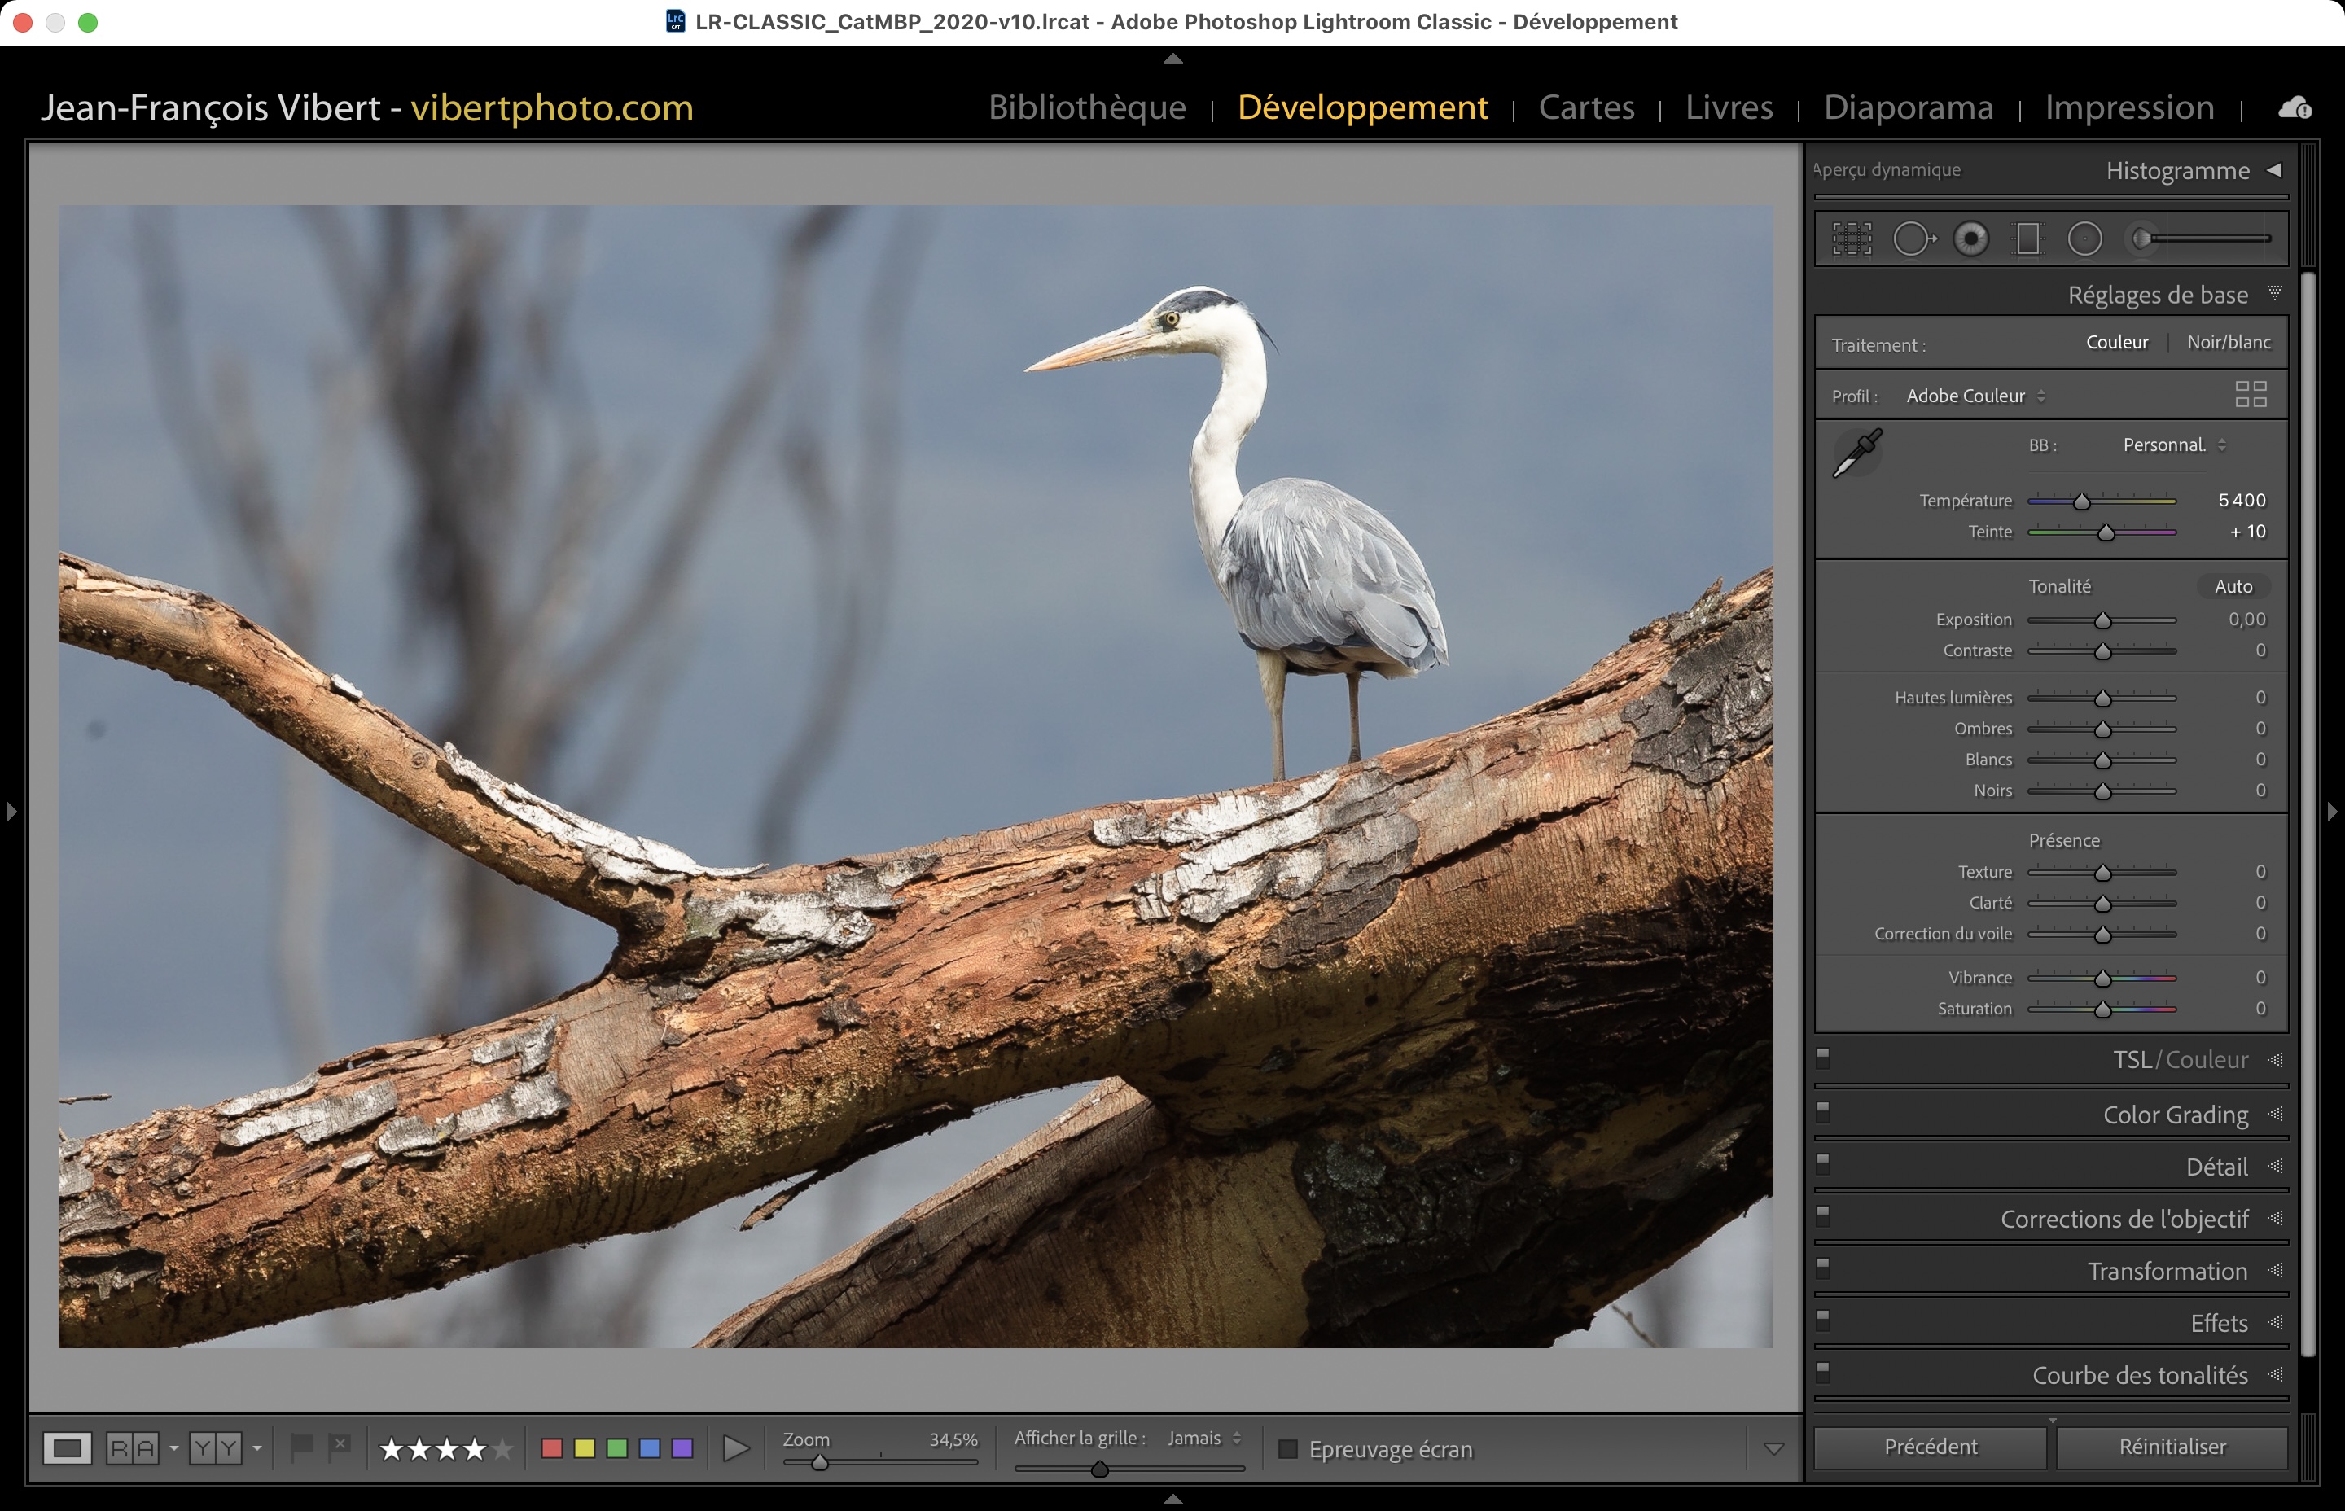
Task: Select the Crop overlay tool
Action: 1852,239
